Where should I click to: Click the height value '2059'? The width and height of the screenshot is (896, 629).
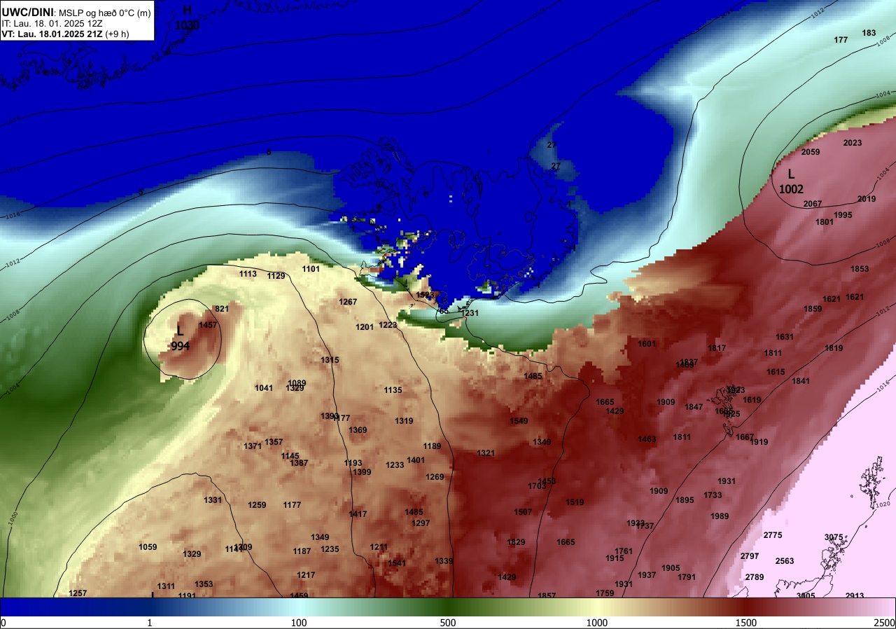pos(811,152)
